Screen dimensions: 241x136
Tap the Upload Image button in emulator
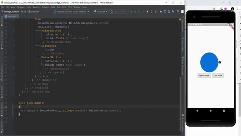204,76
